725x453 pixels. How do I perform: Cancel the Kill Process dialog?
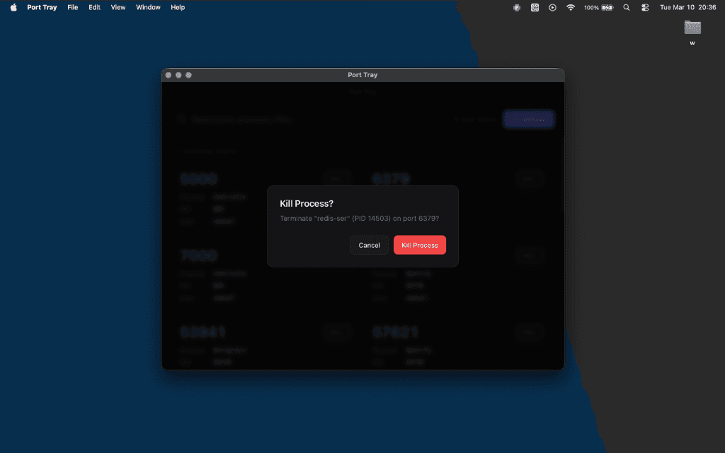click(x=369, y=245)
